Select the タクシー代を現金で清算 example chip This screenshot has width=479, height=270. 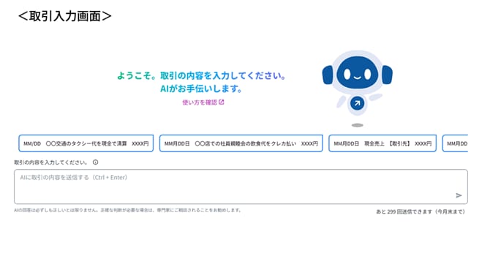click(86, 143)
